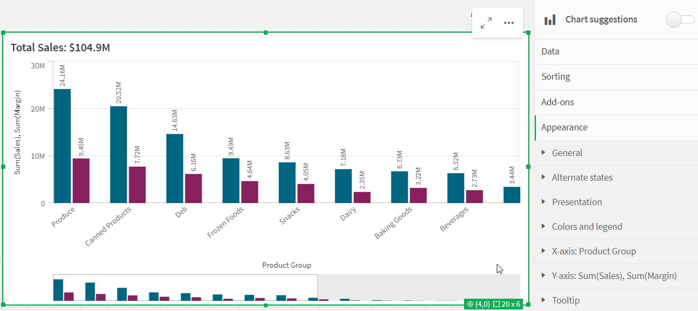Switch to the Appearance section
Image resolution: width=698 pixels, height=311 pixels.
coord(564,127)
